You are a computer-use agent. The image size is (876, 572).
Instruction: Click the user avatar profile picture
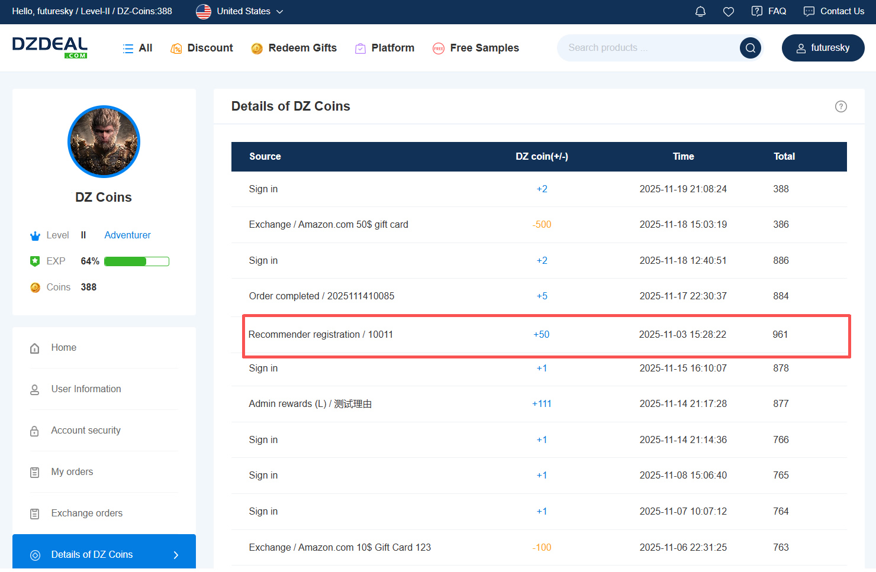click(104, 142)
